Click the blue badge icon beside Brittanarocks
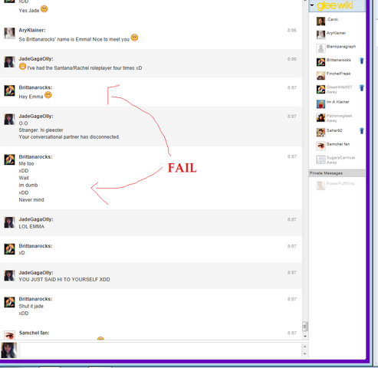 click(x=361, y=61)
